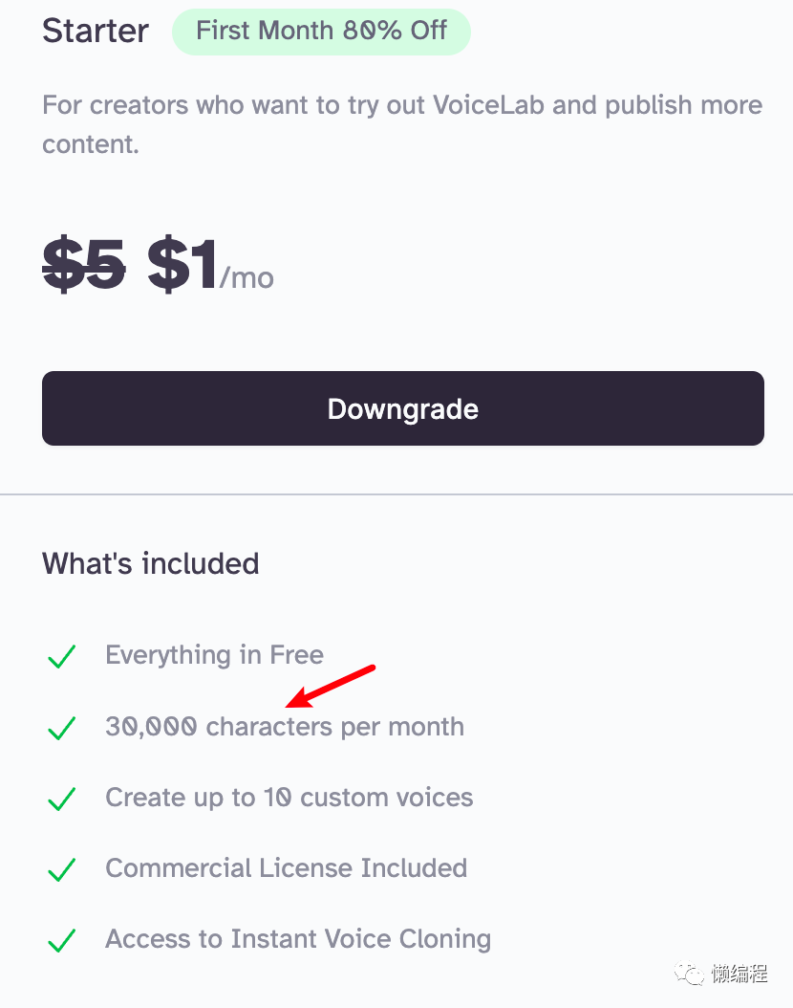
Task: Click the discounted $1 price
Action: click(182, 264)
